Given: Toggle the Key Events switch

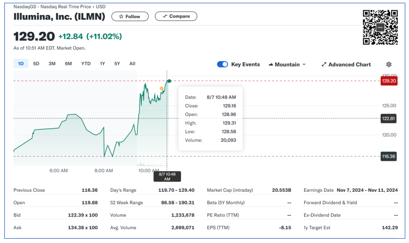Looking at the screenshot, I should [222, 65].
